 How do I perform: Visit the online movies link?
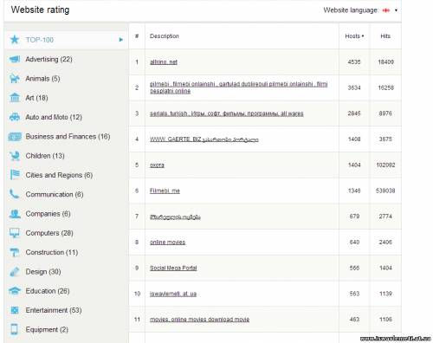pyautogui.click(x=167, y=243)
